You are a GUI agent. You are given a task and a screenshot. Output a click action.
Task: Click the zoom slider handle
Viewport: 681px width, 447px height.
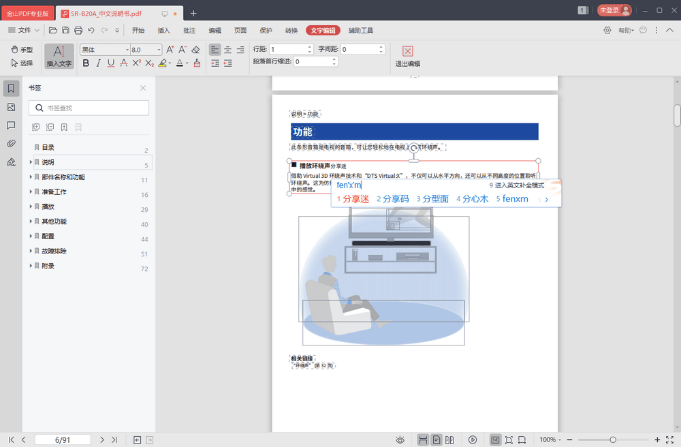[613, 440]
